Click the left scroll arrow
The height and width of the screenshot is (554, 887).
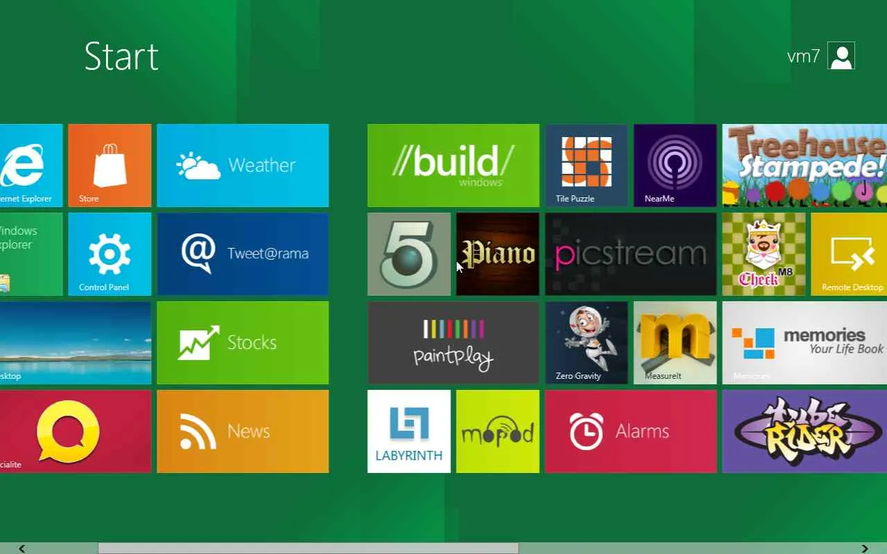coord(22,548)
